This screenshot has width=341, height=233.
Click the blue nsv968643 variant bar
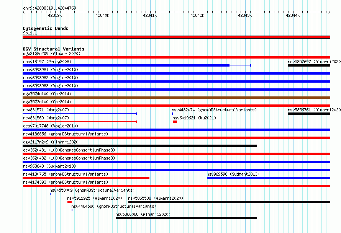click(176, 170)
